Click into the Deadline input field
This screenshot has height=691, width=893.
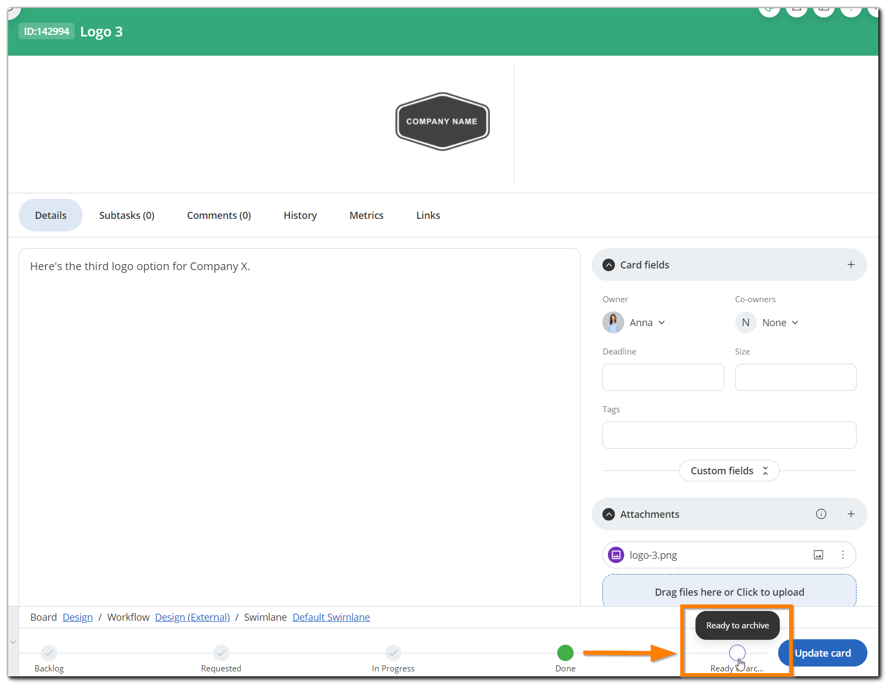click(x=663, y=377)
